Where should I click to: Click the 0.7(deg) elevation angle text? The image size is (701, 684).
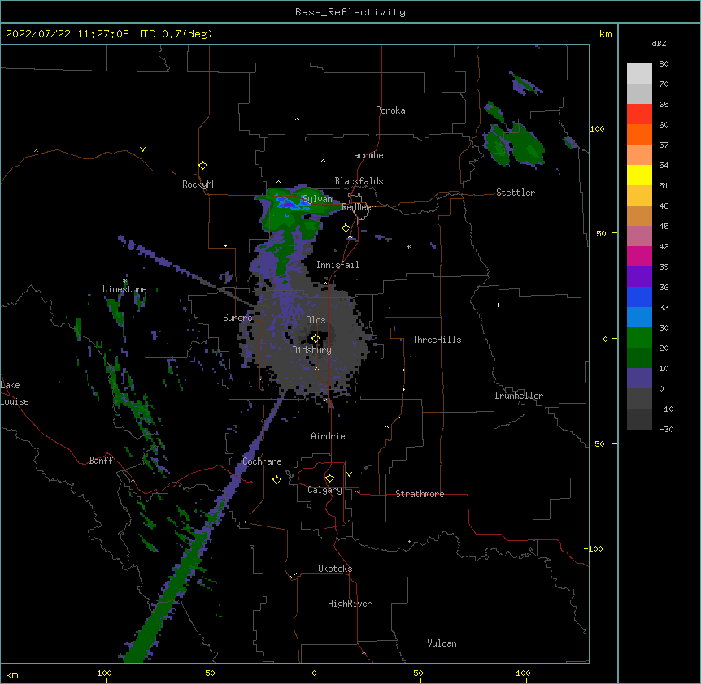click(187, 34)
